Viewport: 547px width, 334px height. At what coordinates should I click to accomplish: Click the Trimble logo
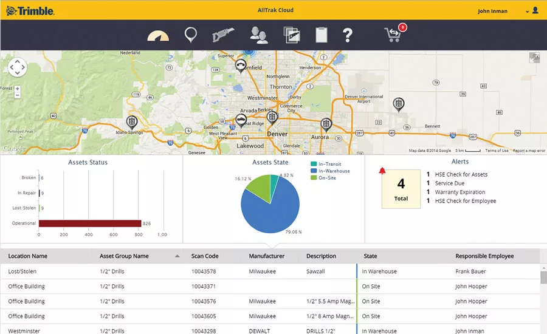pos(30,11)
